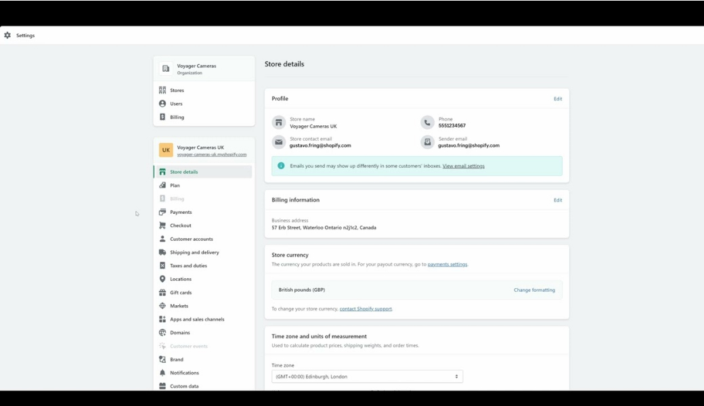The width and height of the screenshot is (704, 406).
Task: Click the British pounds (GBP) currency text
Action: pyautogui.click(x=302, y=290)
